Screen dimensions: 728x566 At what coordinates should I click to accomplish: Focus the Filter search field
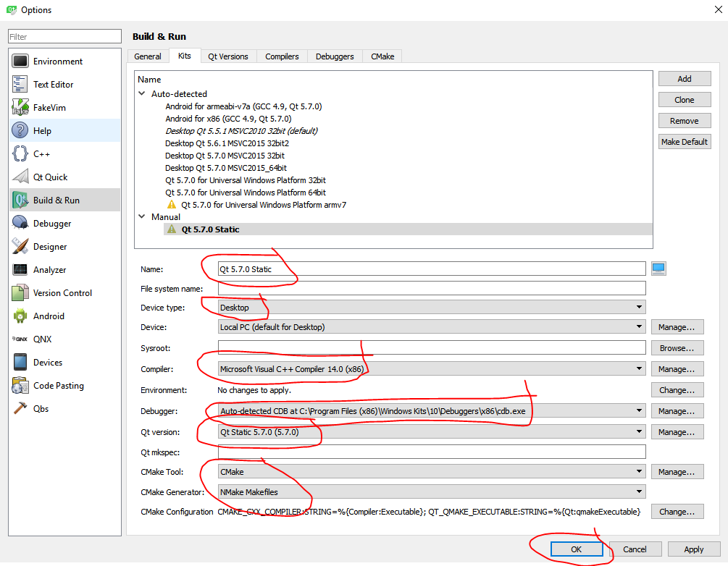[64, 37]
